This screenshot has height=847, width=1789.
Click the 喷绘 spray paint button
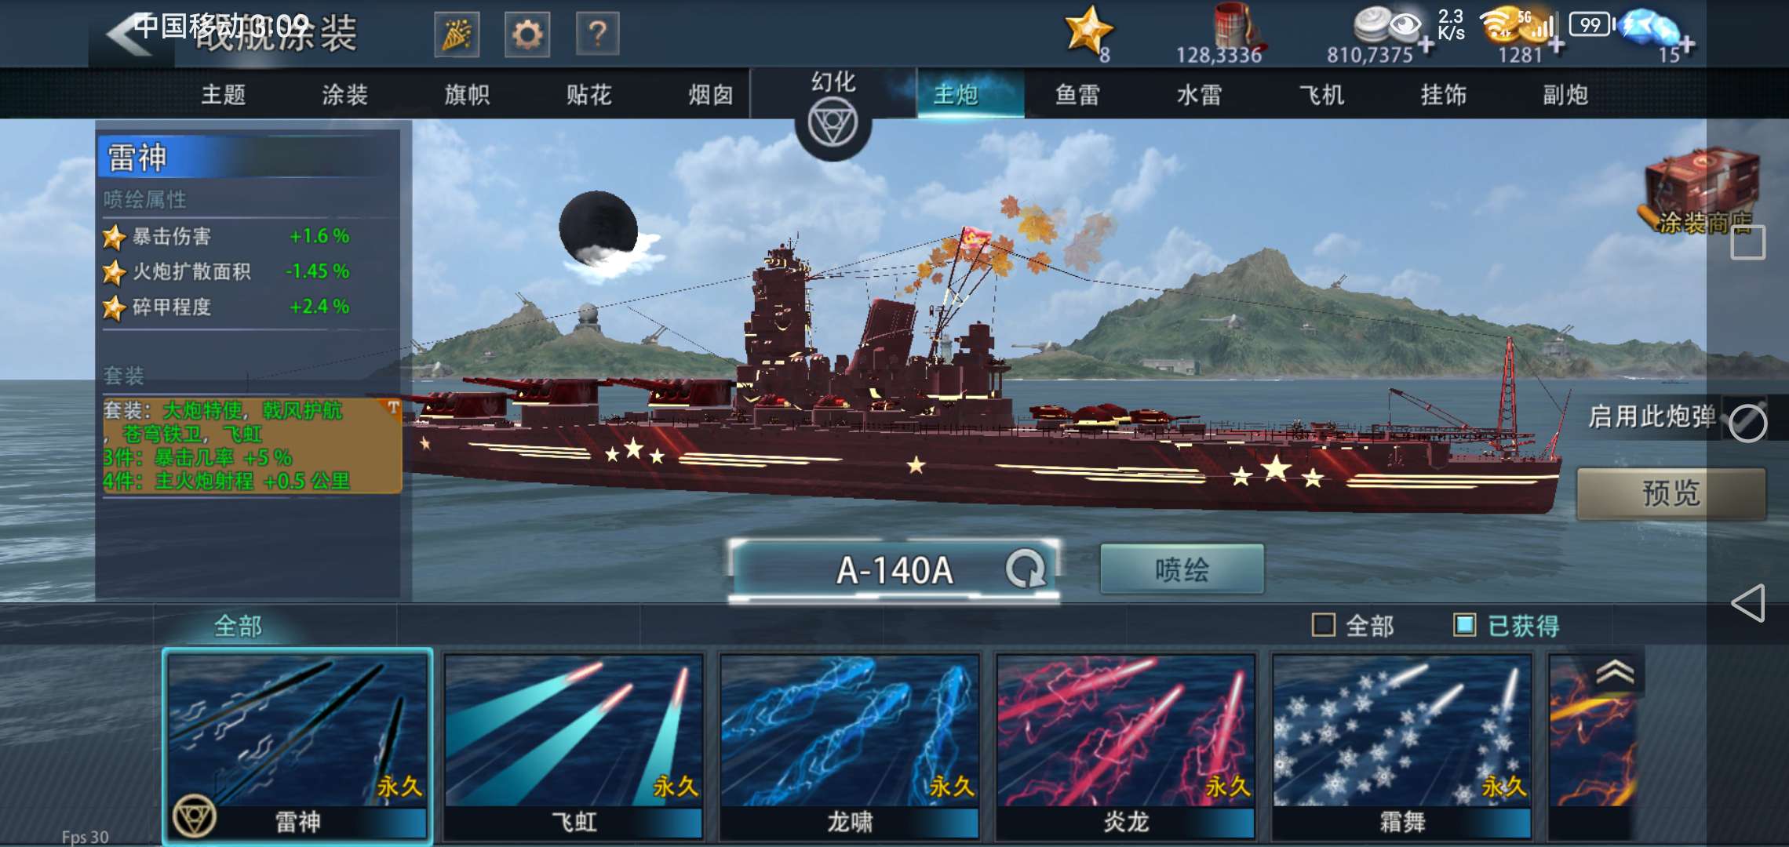(x=1182, y=569)
